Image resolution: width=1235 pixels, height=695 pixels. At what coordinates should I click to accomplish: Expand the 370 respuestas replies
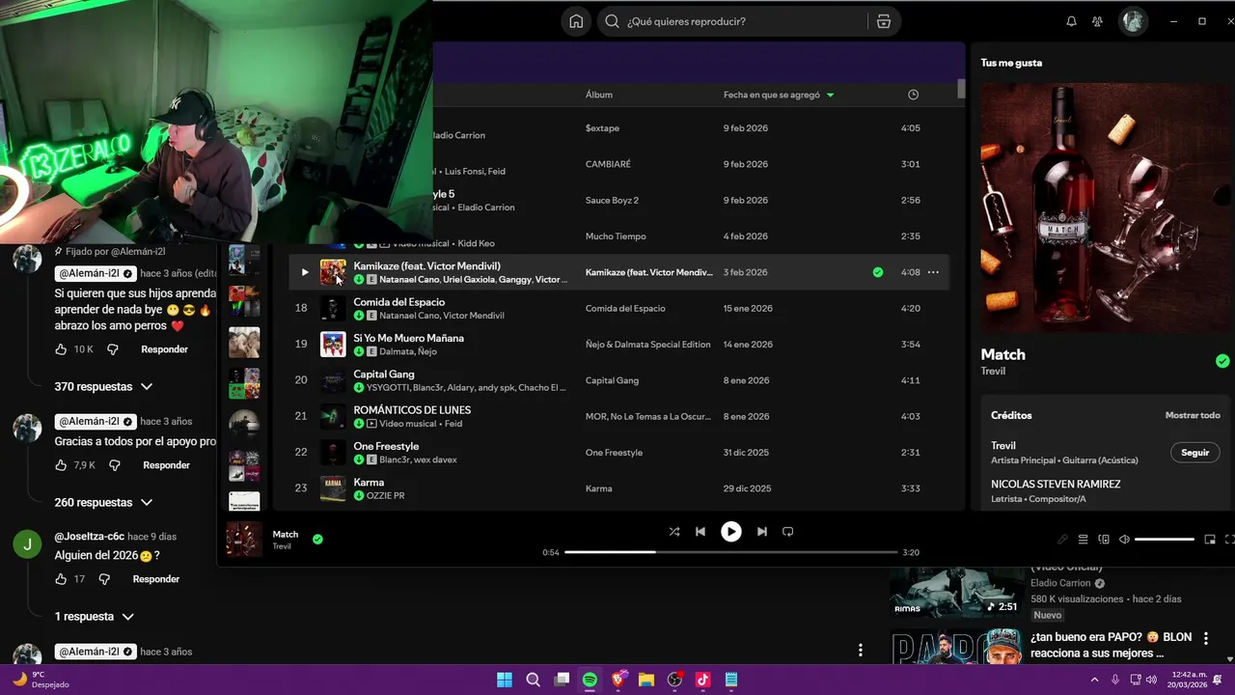[x=103, y=387]
